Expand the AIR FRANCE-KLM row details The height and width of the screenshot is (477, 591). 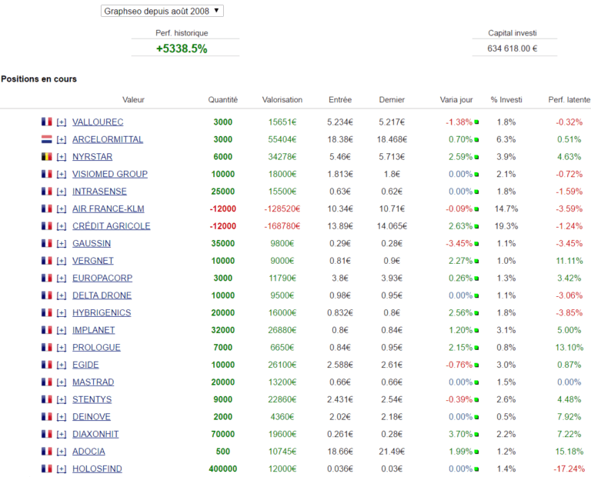tap(62, 209)
